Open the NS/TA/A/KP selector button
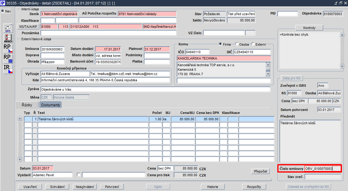This screenshot has height=191, width=348. pyautogui.click(x=28, y=27)
